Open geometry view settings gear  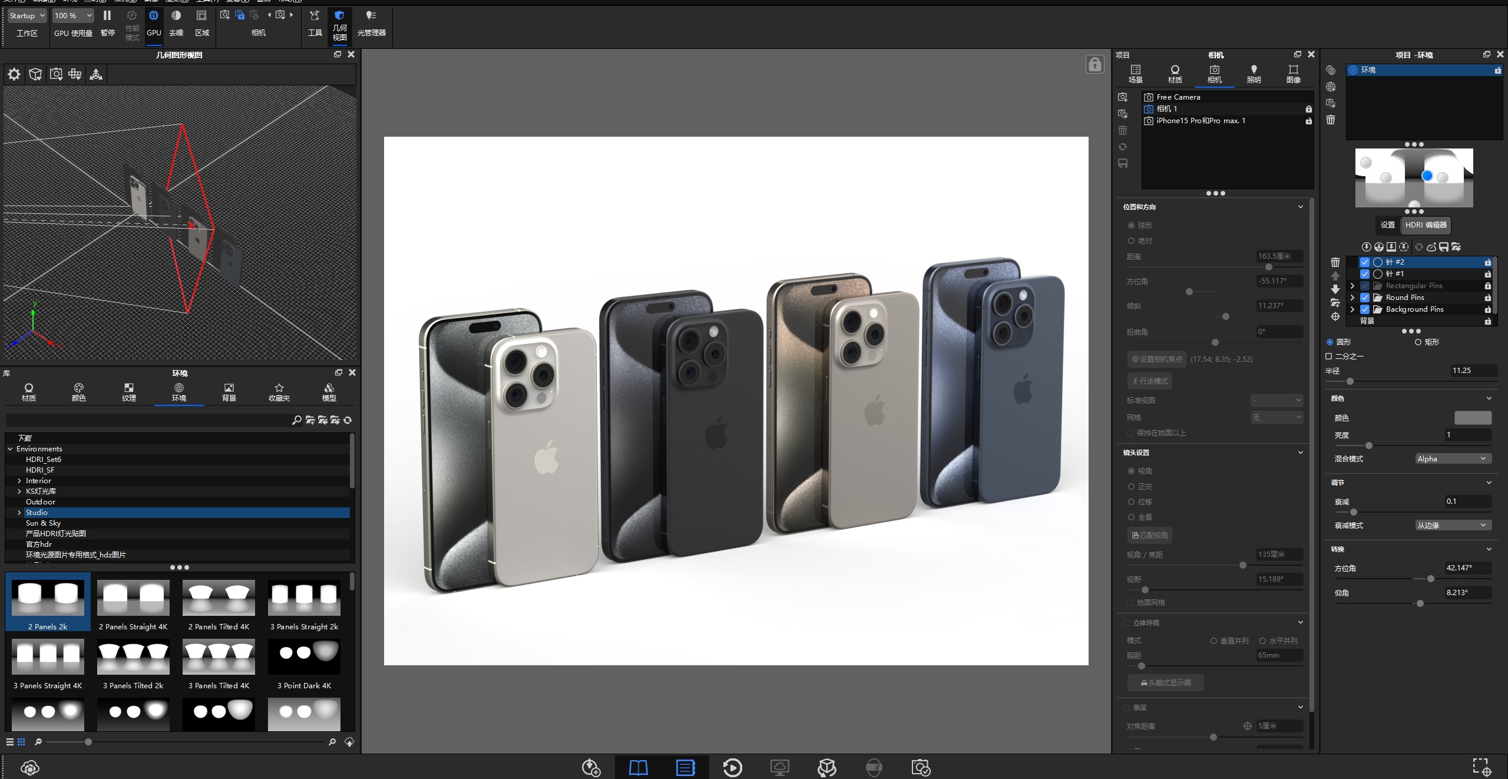coord(14,74)
